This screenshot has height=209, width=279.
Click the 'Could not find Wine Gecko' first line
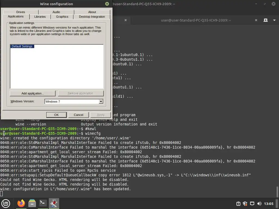pos(64,180)
